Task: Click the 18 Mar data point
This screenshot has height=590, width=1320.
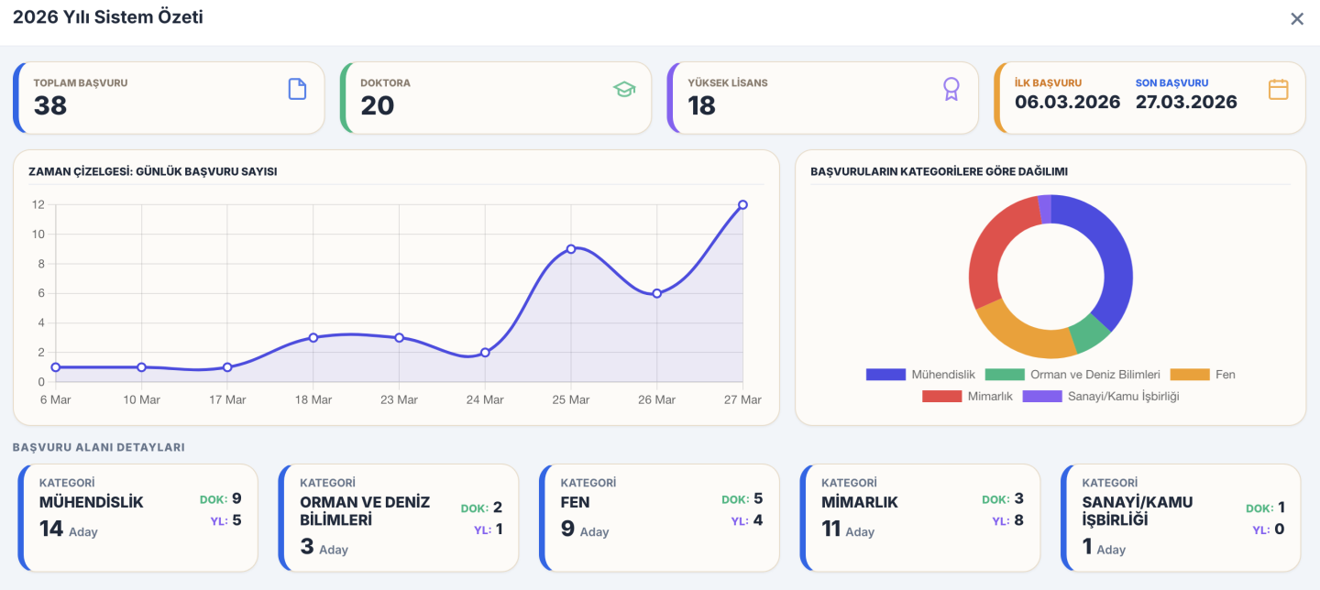Action: pyautogui.click(x=313, y=337)
